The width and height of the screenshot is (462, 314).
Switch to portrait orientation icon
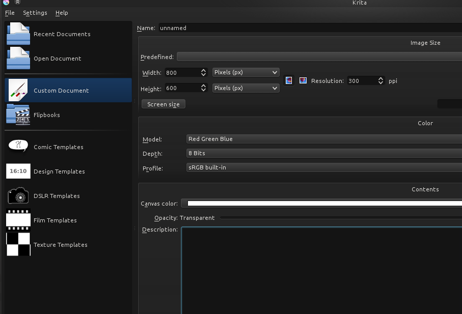point(289,80)
